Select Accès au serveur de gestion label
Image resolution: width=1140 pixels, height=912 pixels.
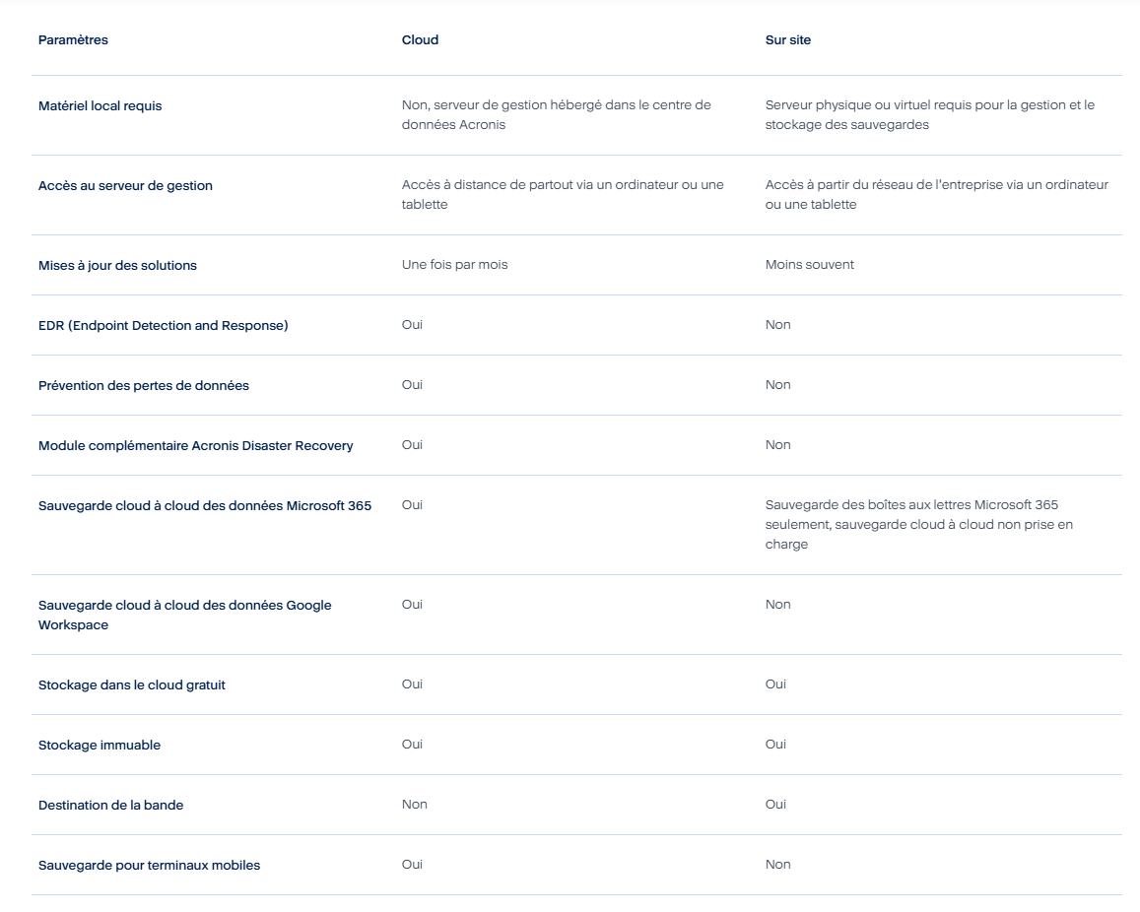[126, 186]
